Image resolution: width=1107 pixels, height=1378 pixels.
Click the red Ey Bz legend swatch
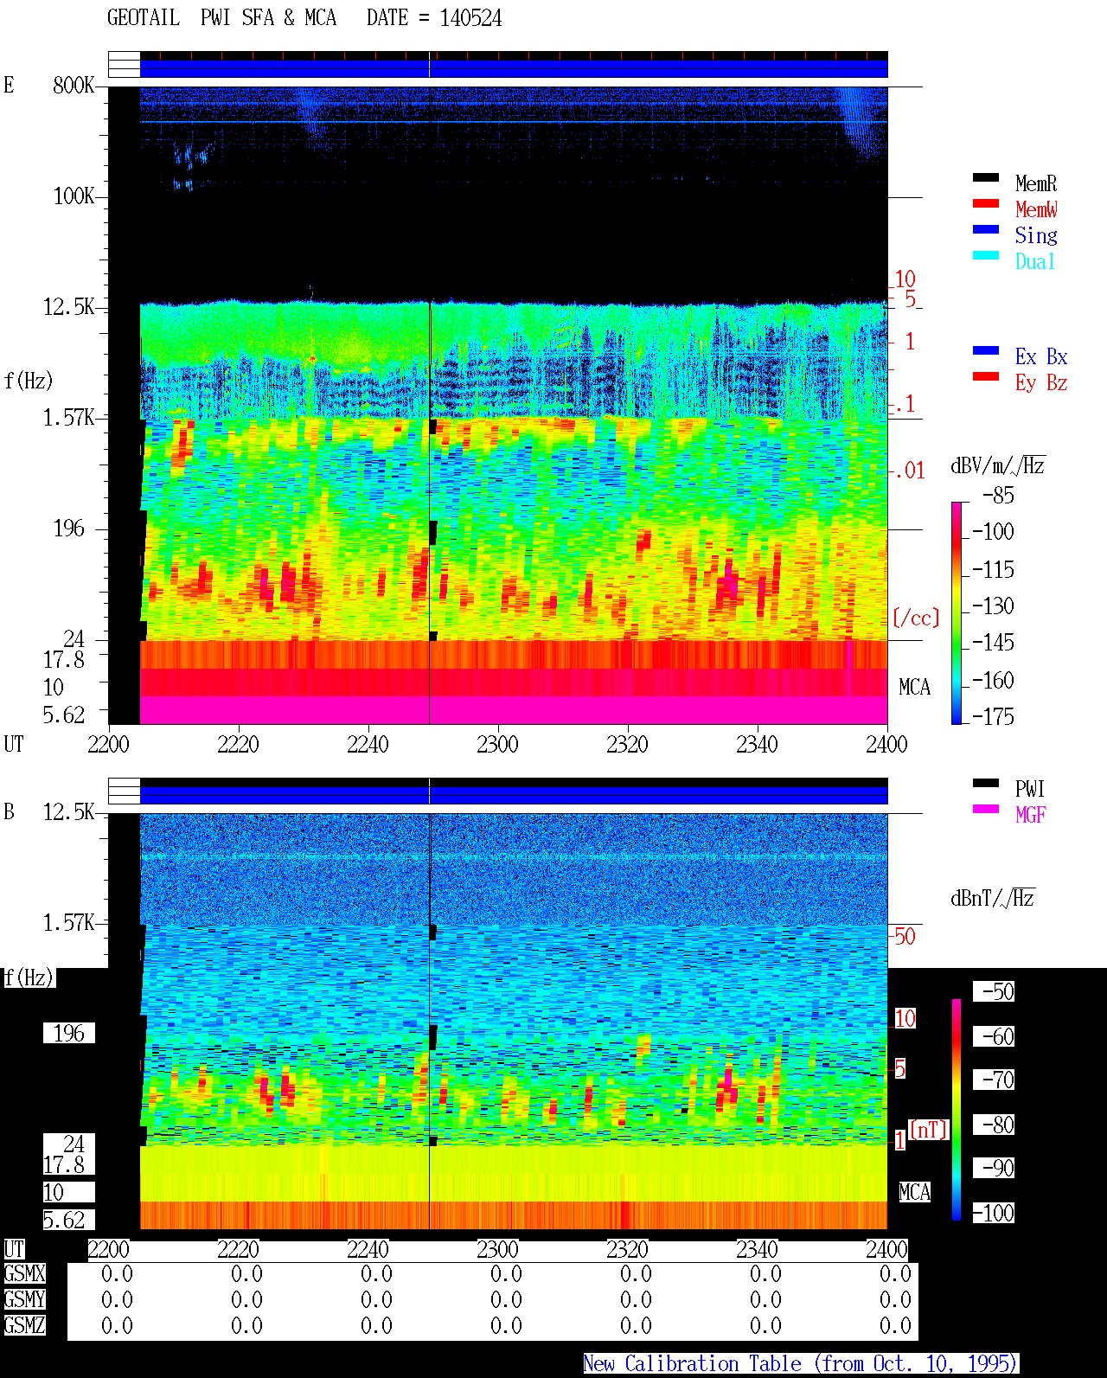pyautogui.click(x=986, y=376)
